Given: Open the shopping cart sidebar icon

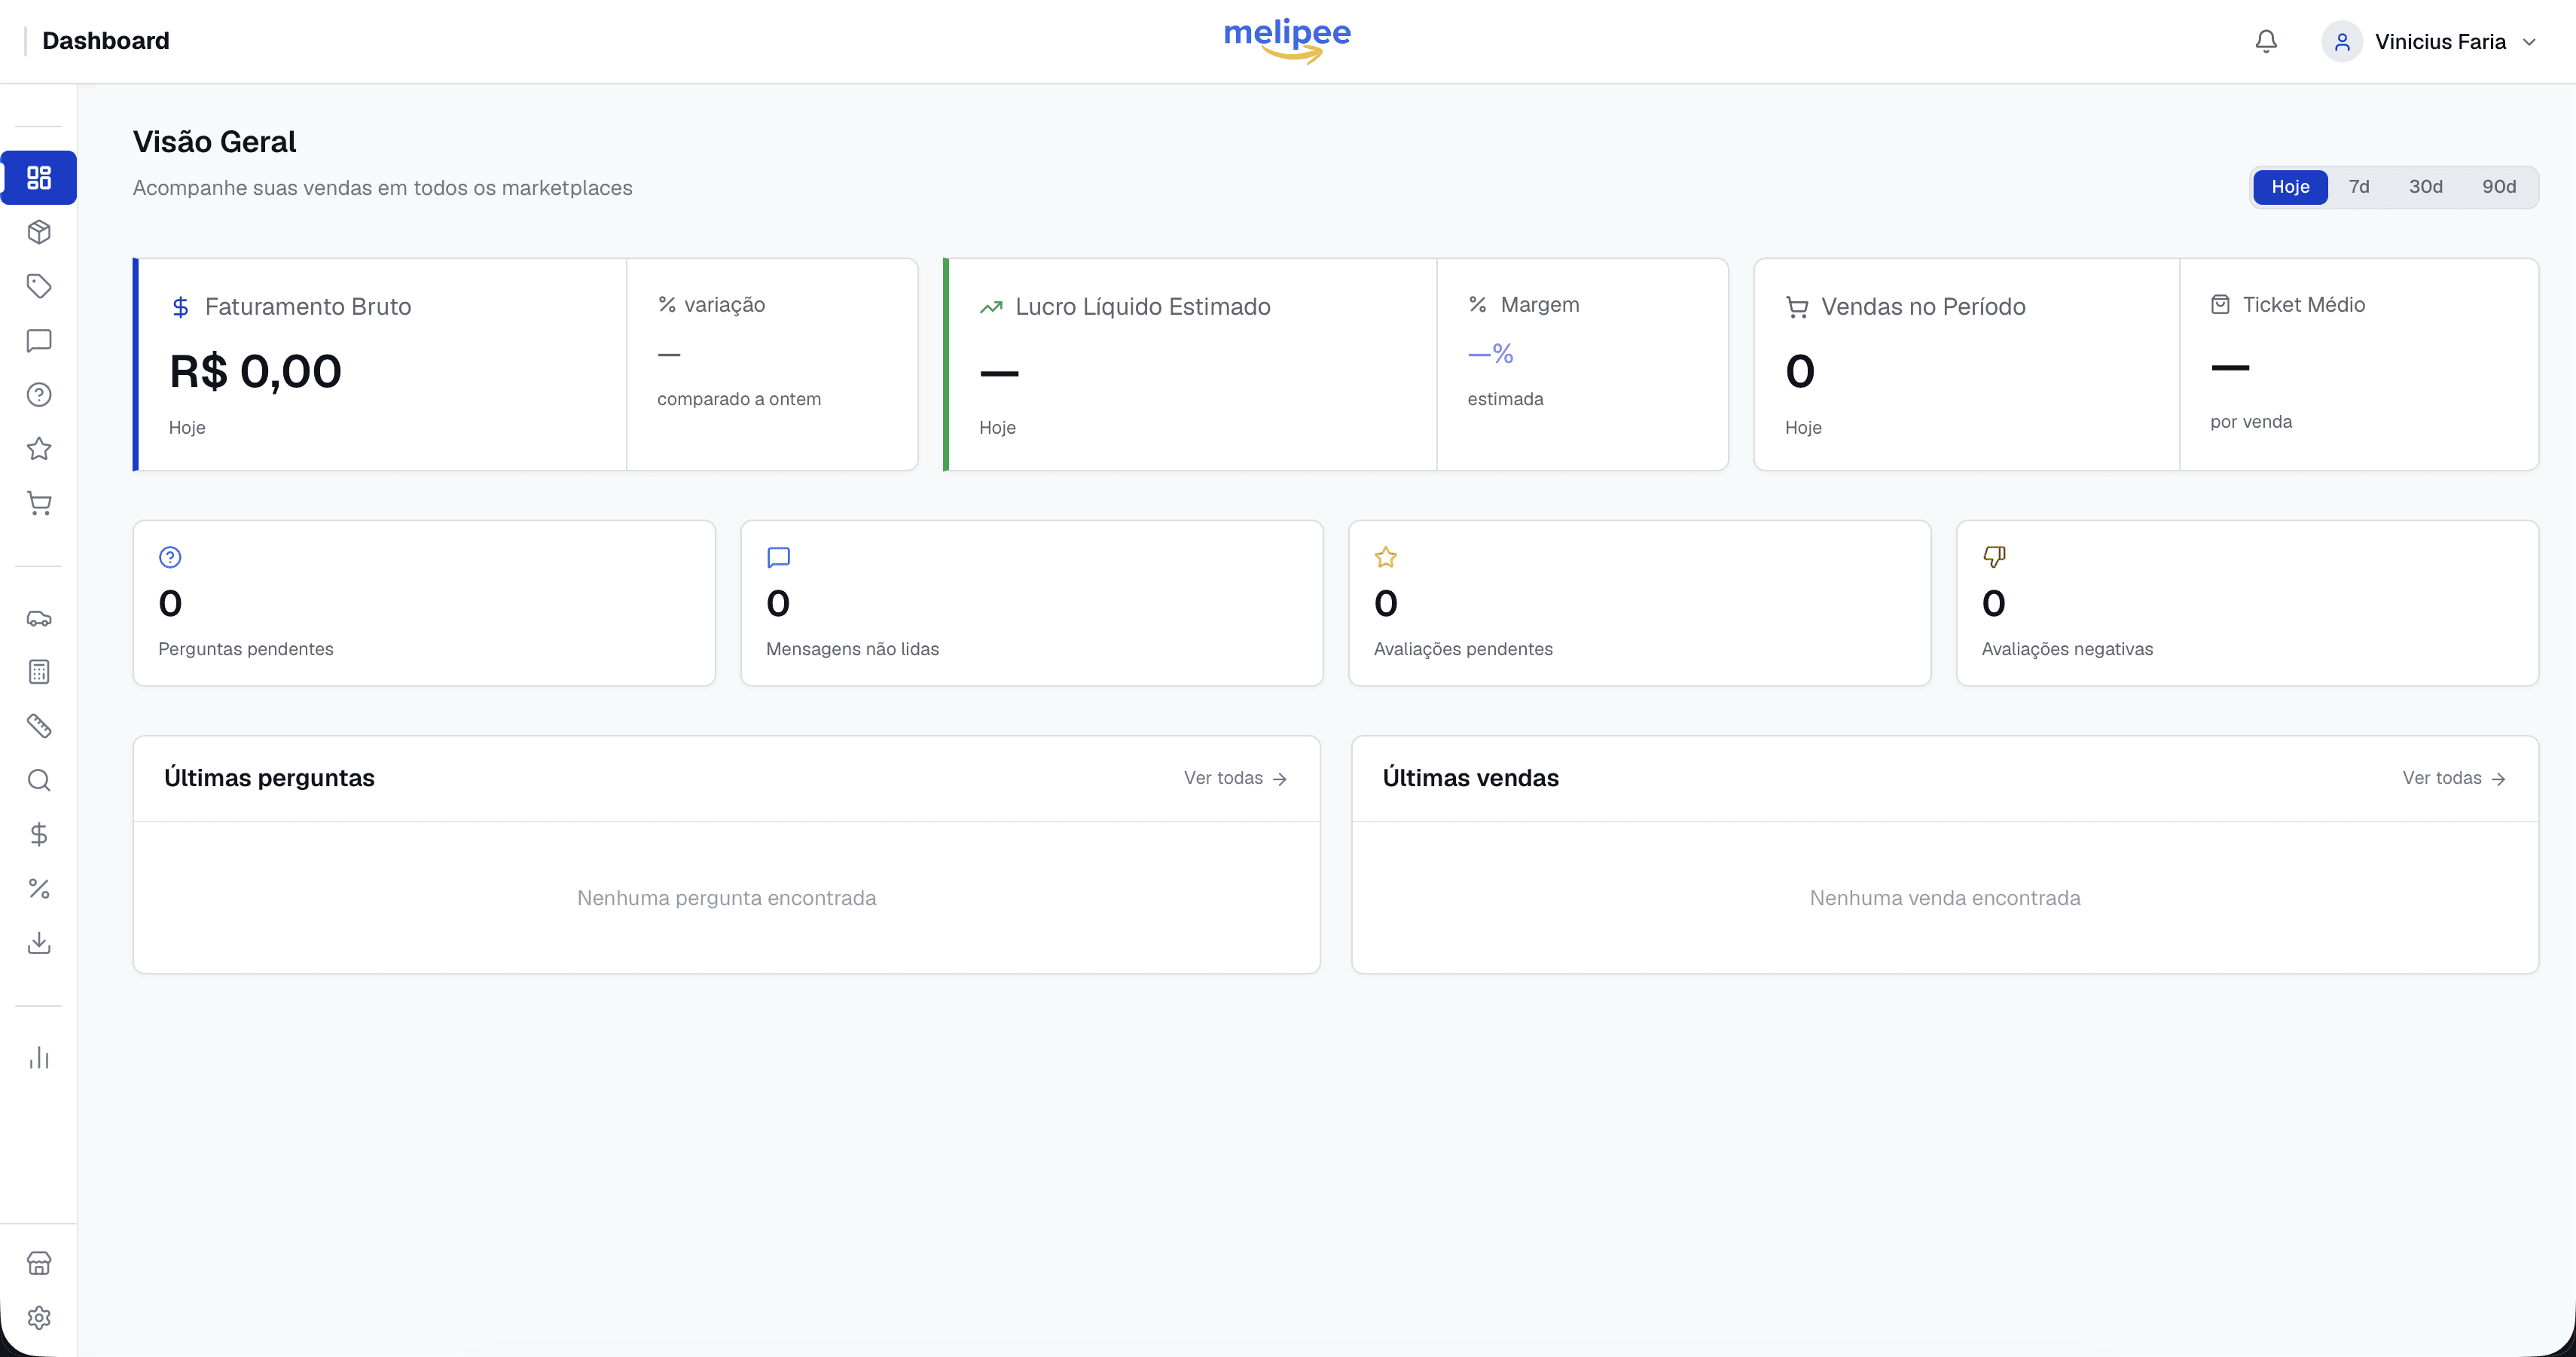Looking at the screenshot, I should (x=39, y=503).
